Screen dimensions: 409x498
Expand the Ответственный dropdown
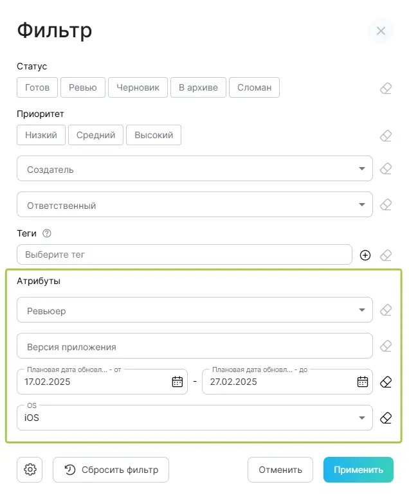pos(194,205)
